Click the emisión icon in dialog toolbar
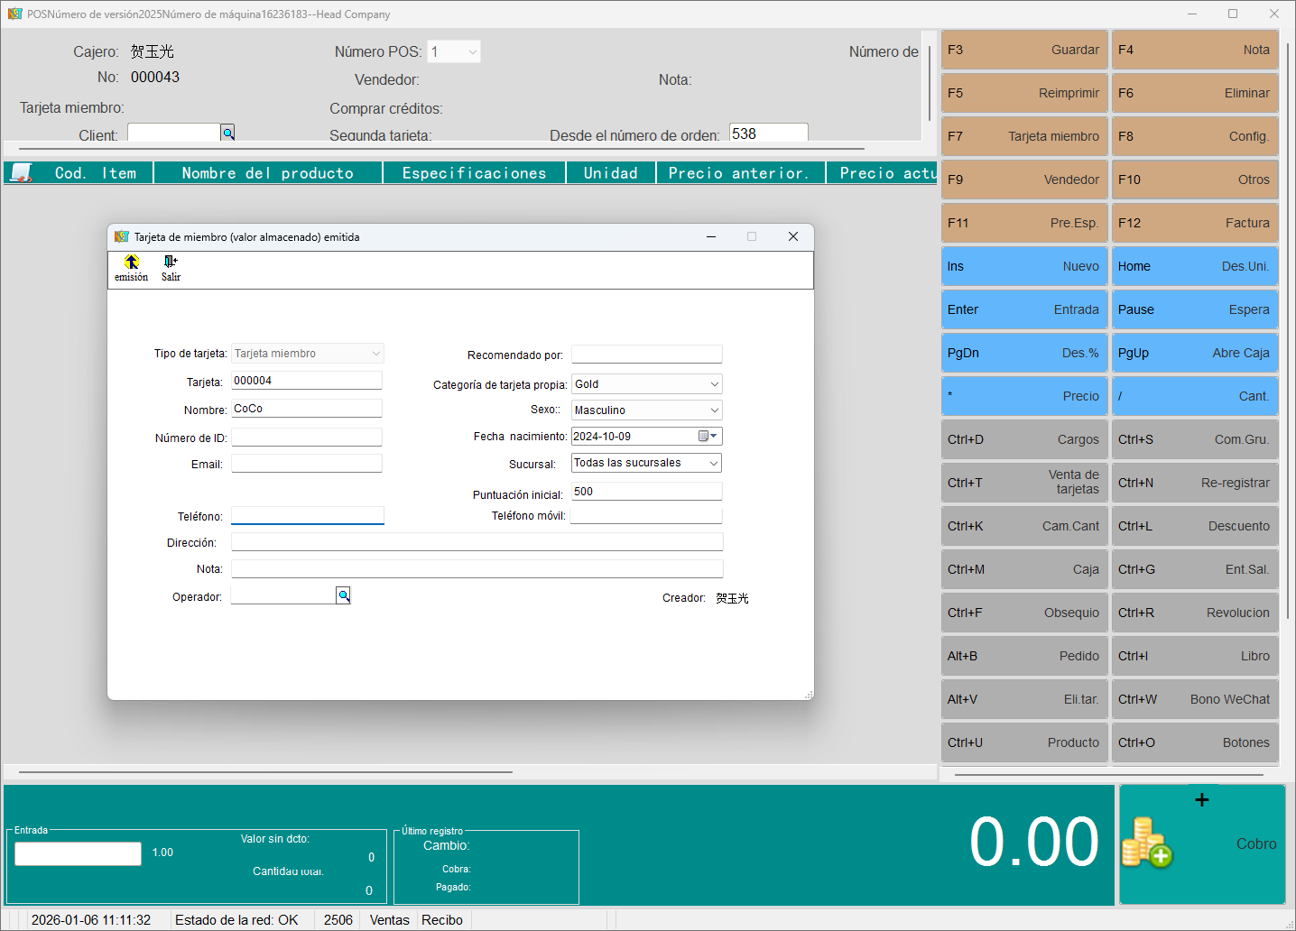This screenshot has width=1296, height=931. click(131, 263)
